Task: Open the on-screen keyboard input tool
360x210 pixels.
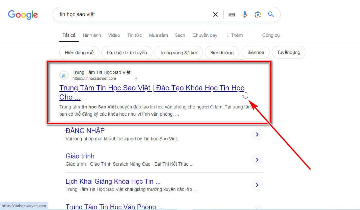Action: [232, 15]
